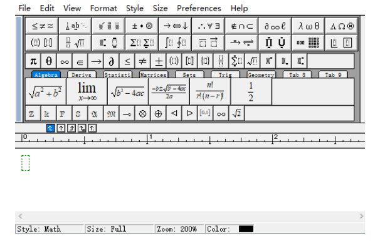Viewport: 385px width, 241px height.
Task: Select the decimal tab stop
Action: click(92, 128)
